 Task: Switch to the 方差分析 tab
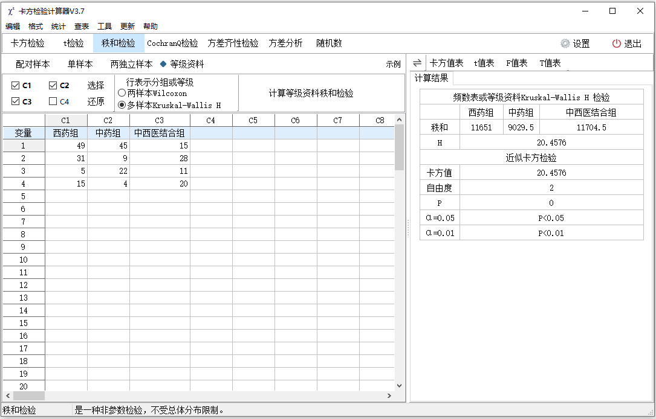[x=285, y=43]
